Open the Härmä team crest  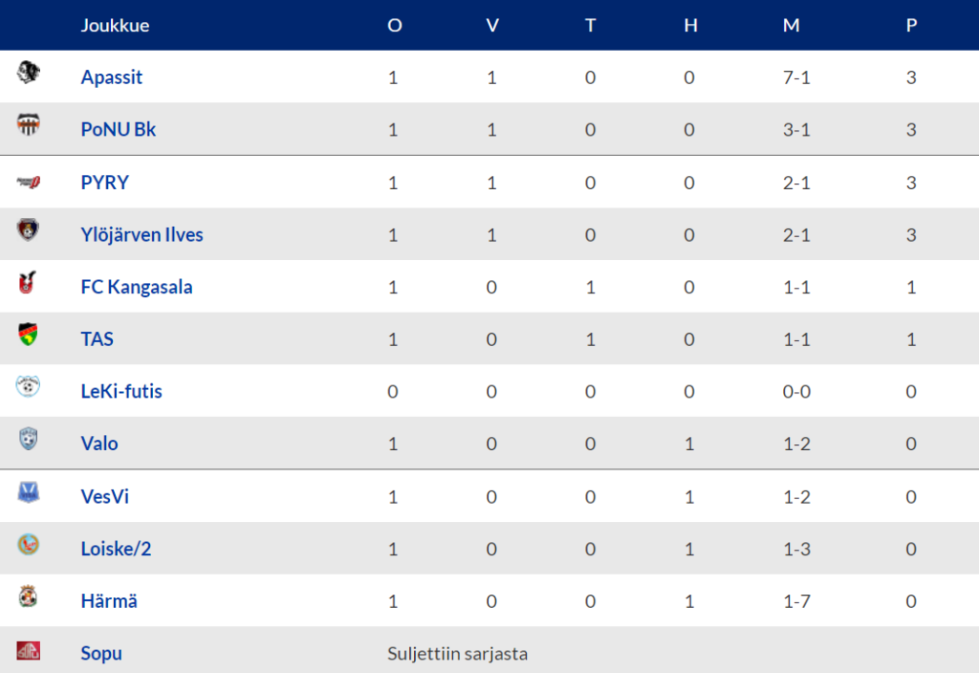(28, 597)
